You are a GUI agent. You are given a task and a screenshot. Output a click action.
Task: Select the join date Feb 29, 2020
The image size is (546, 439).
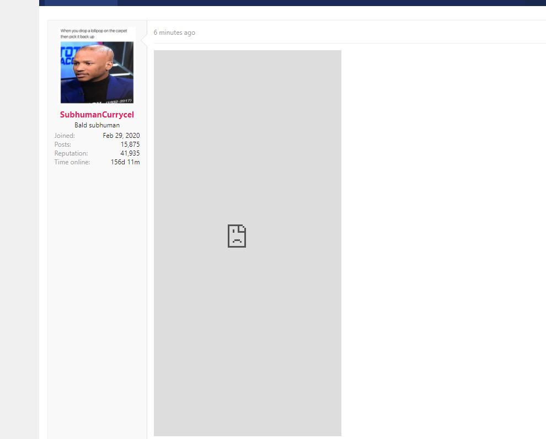tap(121, 136)
